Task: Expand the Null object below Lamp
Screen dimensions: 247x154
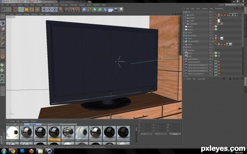Action: click(184, 47)
